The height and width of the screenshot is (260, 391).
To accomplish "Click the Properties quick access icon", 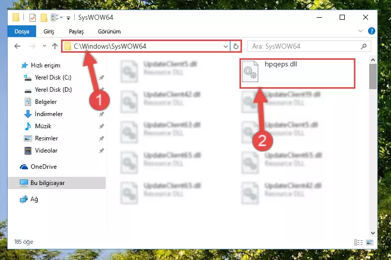I will coord(33,18).
